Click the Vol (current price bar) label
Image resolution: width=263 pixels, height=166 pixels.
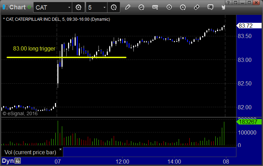pos(30,152)
